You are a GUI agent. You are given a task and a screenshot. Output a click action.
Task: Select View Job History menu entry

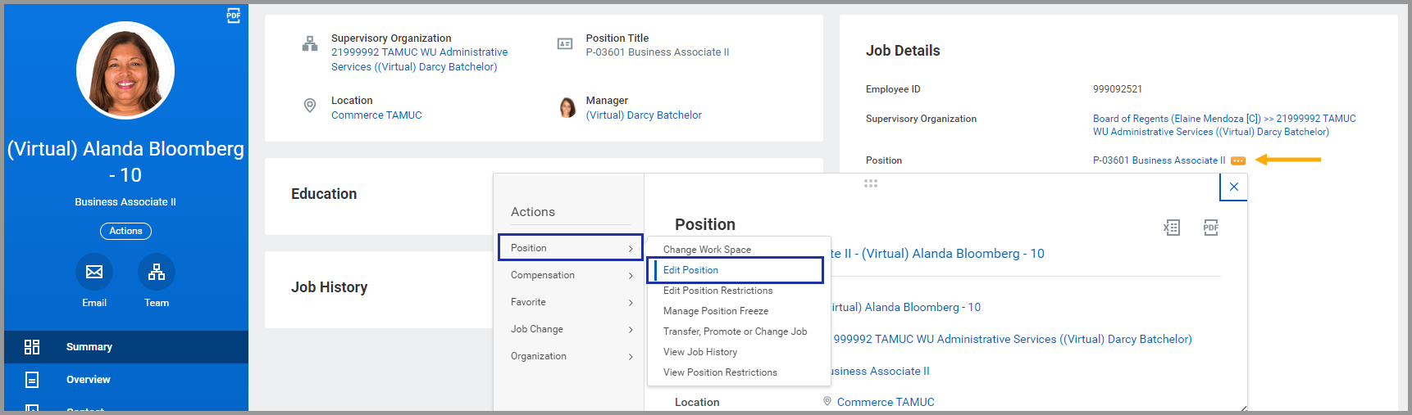(700, 352)
